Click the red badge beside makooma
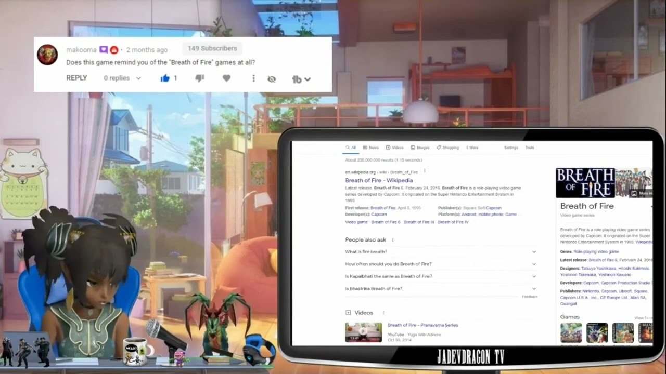 (x=114, y=50)
